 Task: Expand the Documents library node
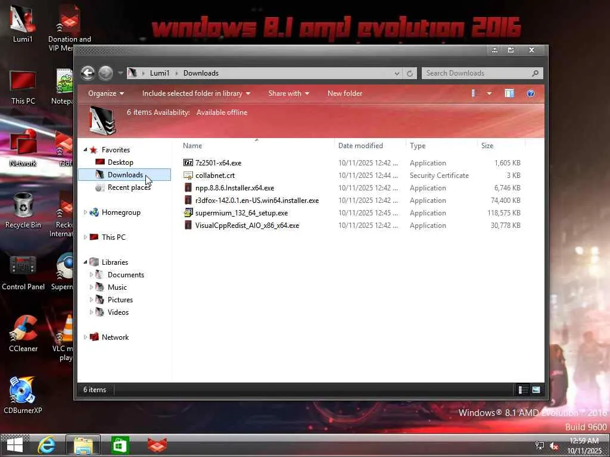coord(91,274)
